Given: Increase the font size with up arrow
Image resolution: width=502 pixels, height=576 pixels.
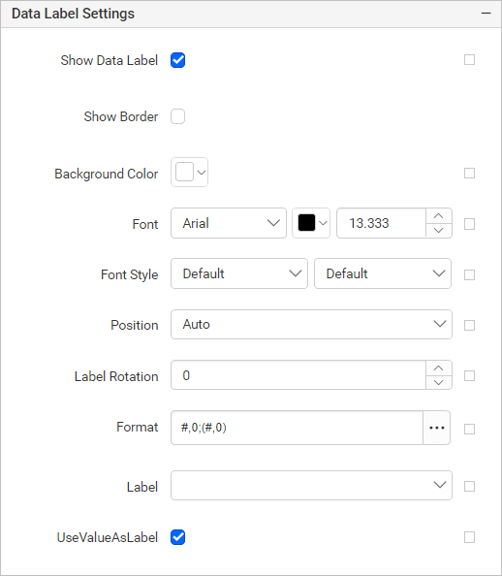Looking at the screenshot, I should (x=438, y=216).
